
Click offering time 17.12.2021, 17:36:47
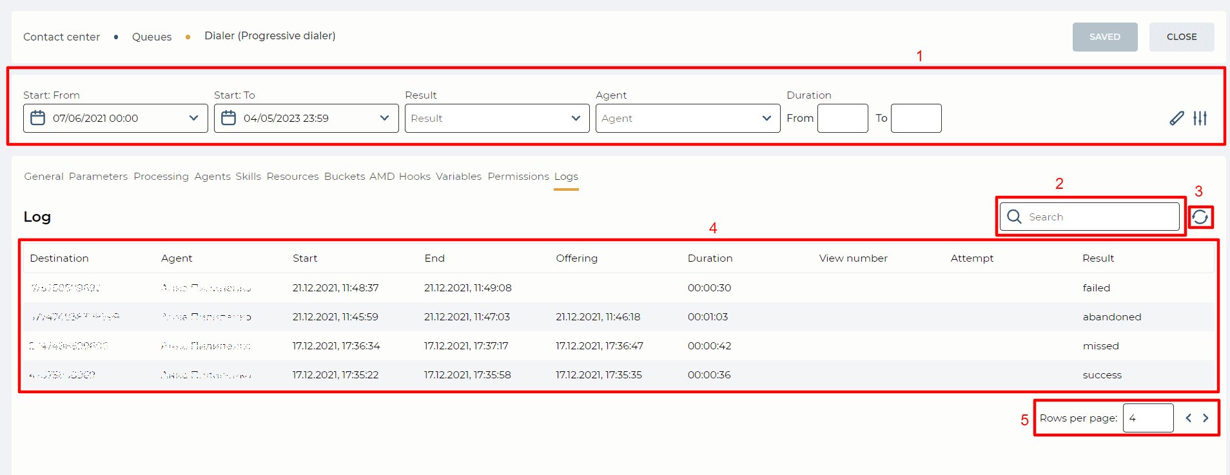[600, 345]
